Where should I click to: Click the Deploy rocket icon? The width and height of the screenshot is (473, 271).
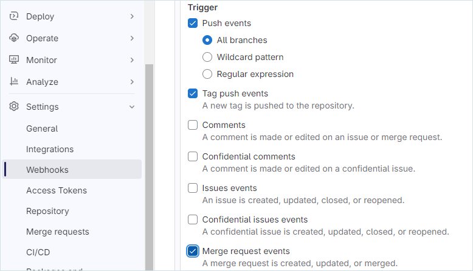point(14,16)
